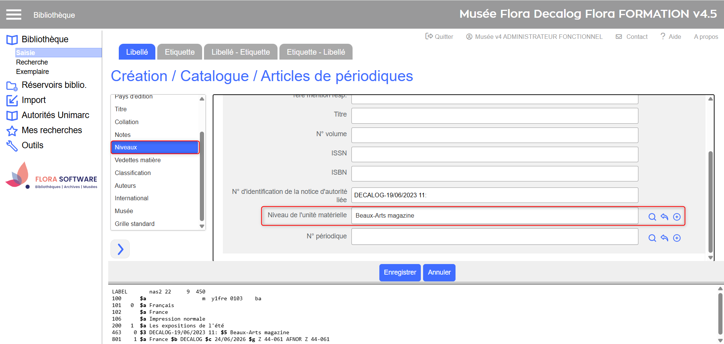Click Réservoirs biblio. menu label
The image size is (724, 344).
coord(54,85)
